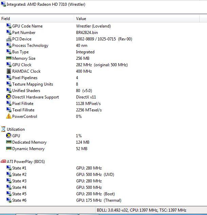207x215 pixels.
Task: Select the Wrestler (Loveland) value
Action: pos(93,26)
